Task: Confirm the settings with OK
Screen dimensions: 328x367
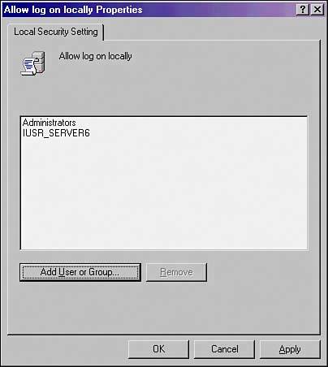Action: 158,349
